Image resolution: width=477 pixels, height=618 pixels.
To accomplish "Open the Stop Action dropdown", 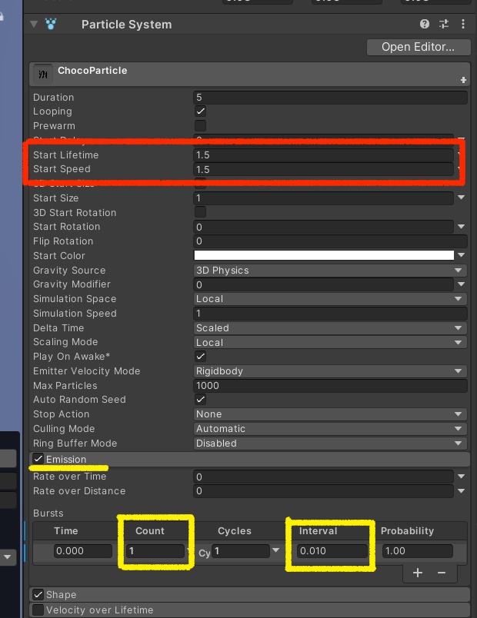I will click(330, 414).
